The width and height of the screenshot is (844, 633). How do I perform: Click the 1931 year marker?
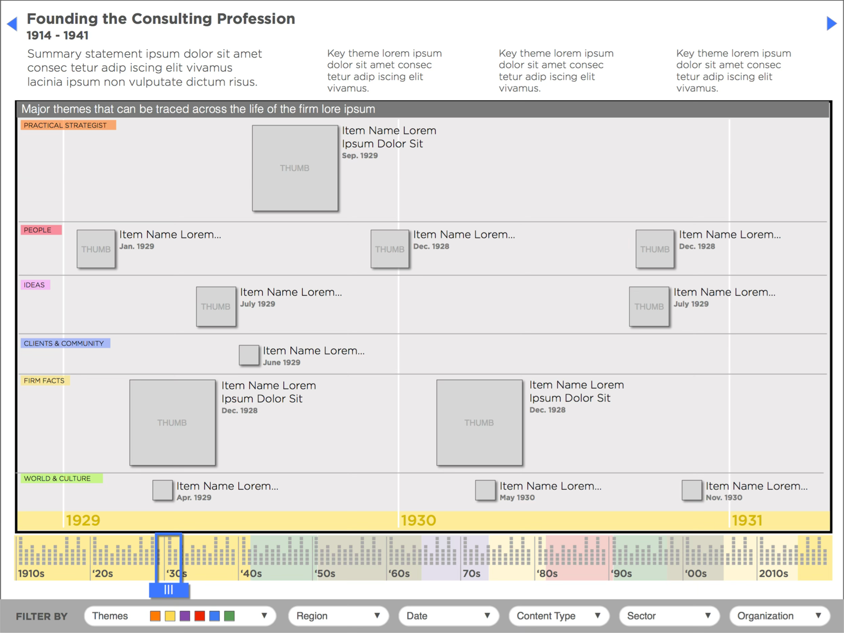pyautogui.click(x=747, y=521)
